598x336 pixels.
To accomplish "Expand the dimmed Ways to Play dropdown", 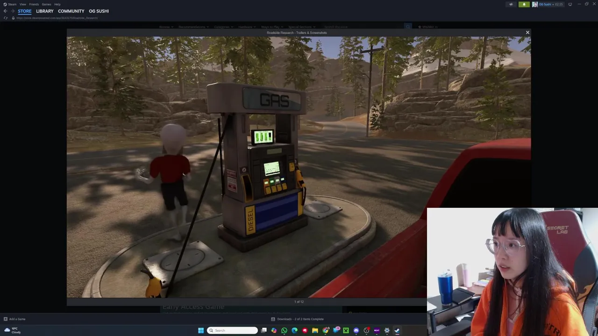I will tap(272, 27).
